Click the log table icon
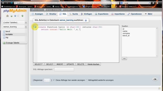The image size is (163, 91). pyautogui.click(x=4, y=38)
